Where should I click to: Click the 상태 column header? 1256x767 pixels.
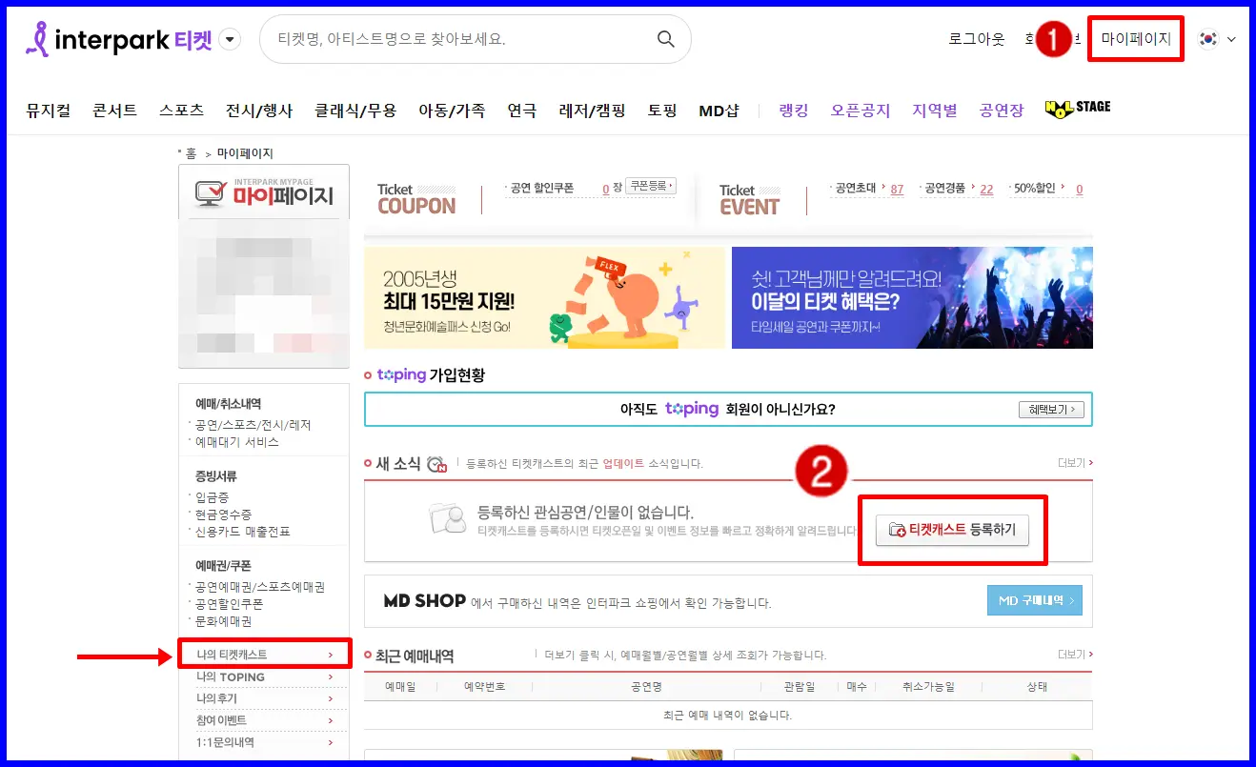1037,687
